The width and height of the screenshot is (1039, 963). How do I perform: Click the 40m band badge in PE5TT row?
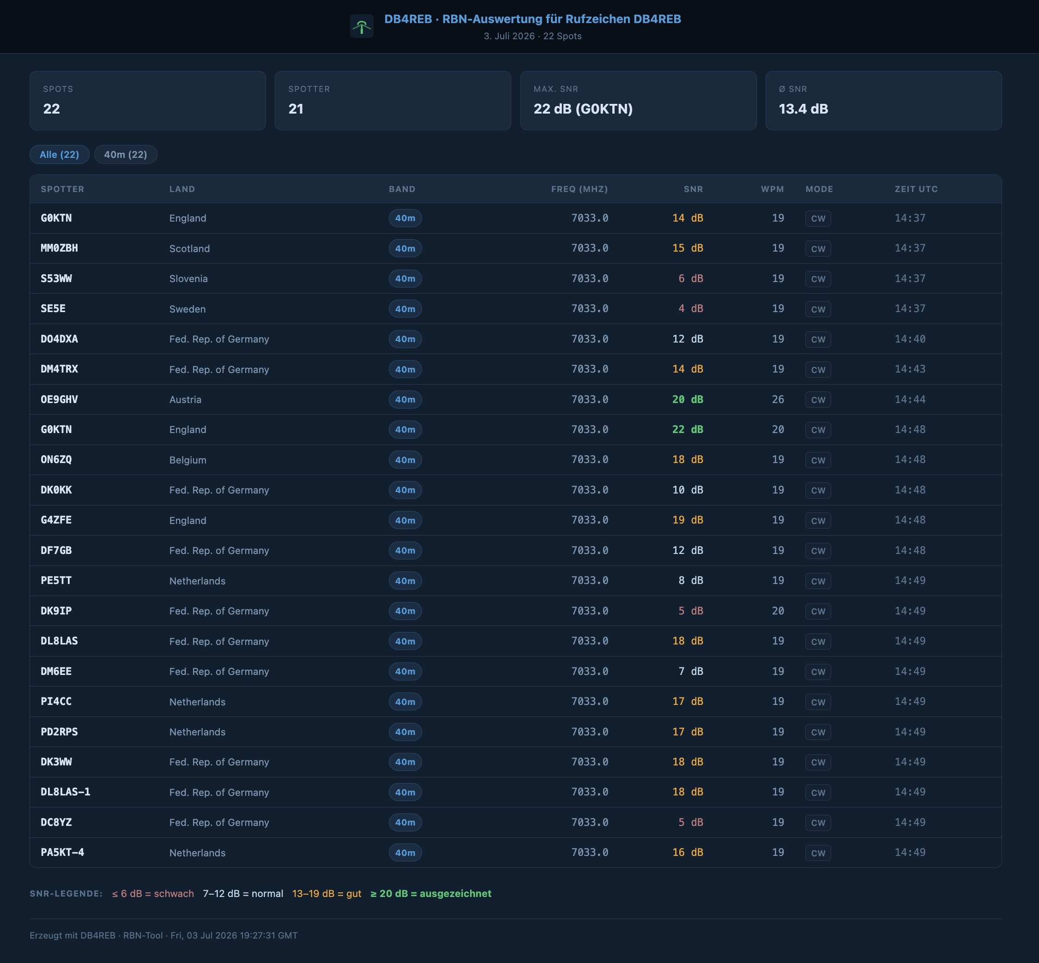[405, 580]
